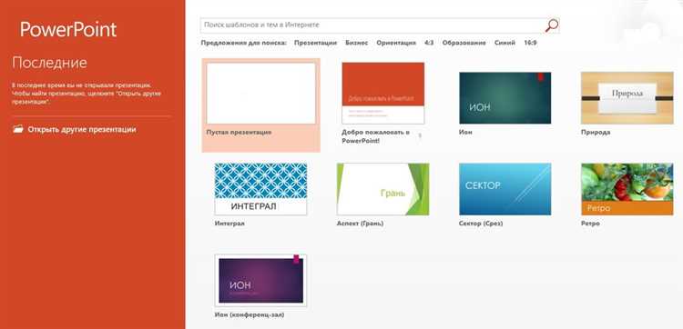Choose the 4:3 search suggestion
Screen dimensions: 683x329
[x=429, y=43]
